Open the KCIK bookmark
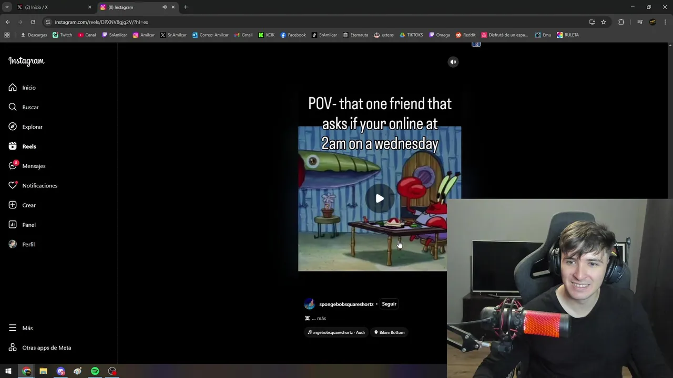The image size is (673, 378). [267, 35]
